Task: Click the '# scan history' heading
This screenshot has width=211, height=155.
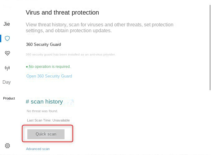Action: click(44, 102)
